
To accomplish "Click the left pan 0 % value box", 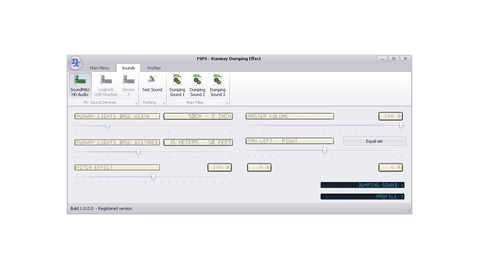I will click(259, 167).
